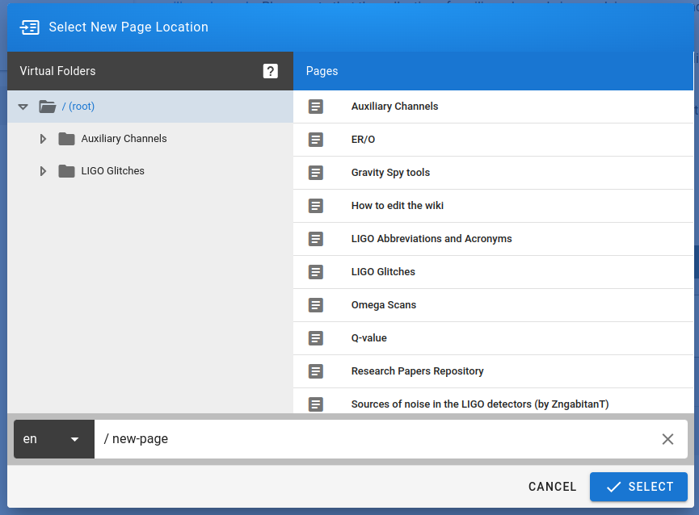The height and width of the screenshot is (515, 699).
Task: Open the 'en' language dropdown
Action: tap(53, 439)
